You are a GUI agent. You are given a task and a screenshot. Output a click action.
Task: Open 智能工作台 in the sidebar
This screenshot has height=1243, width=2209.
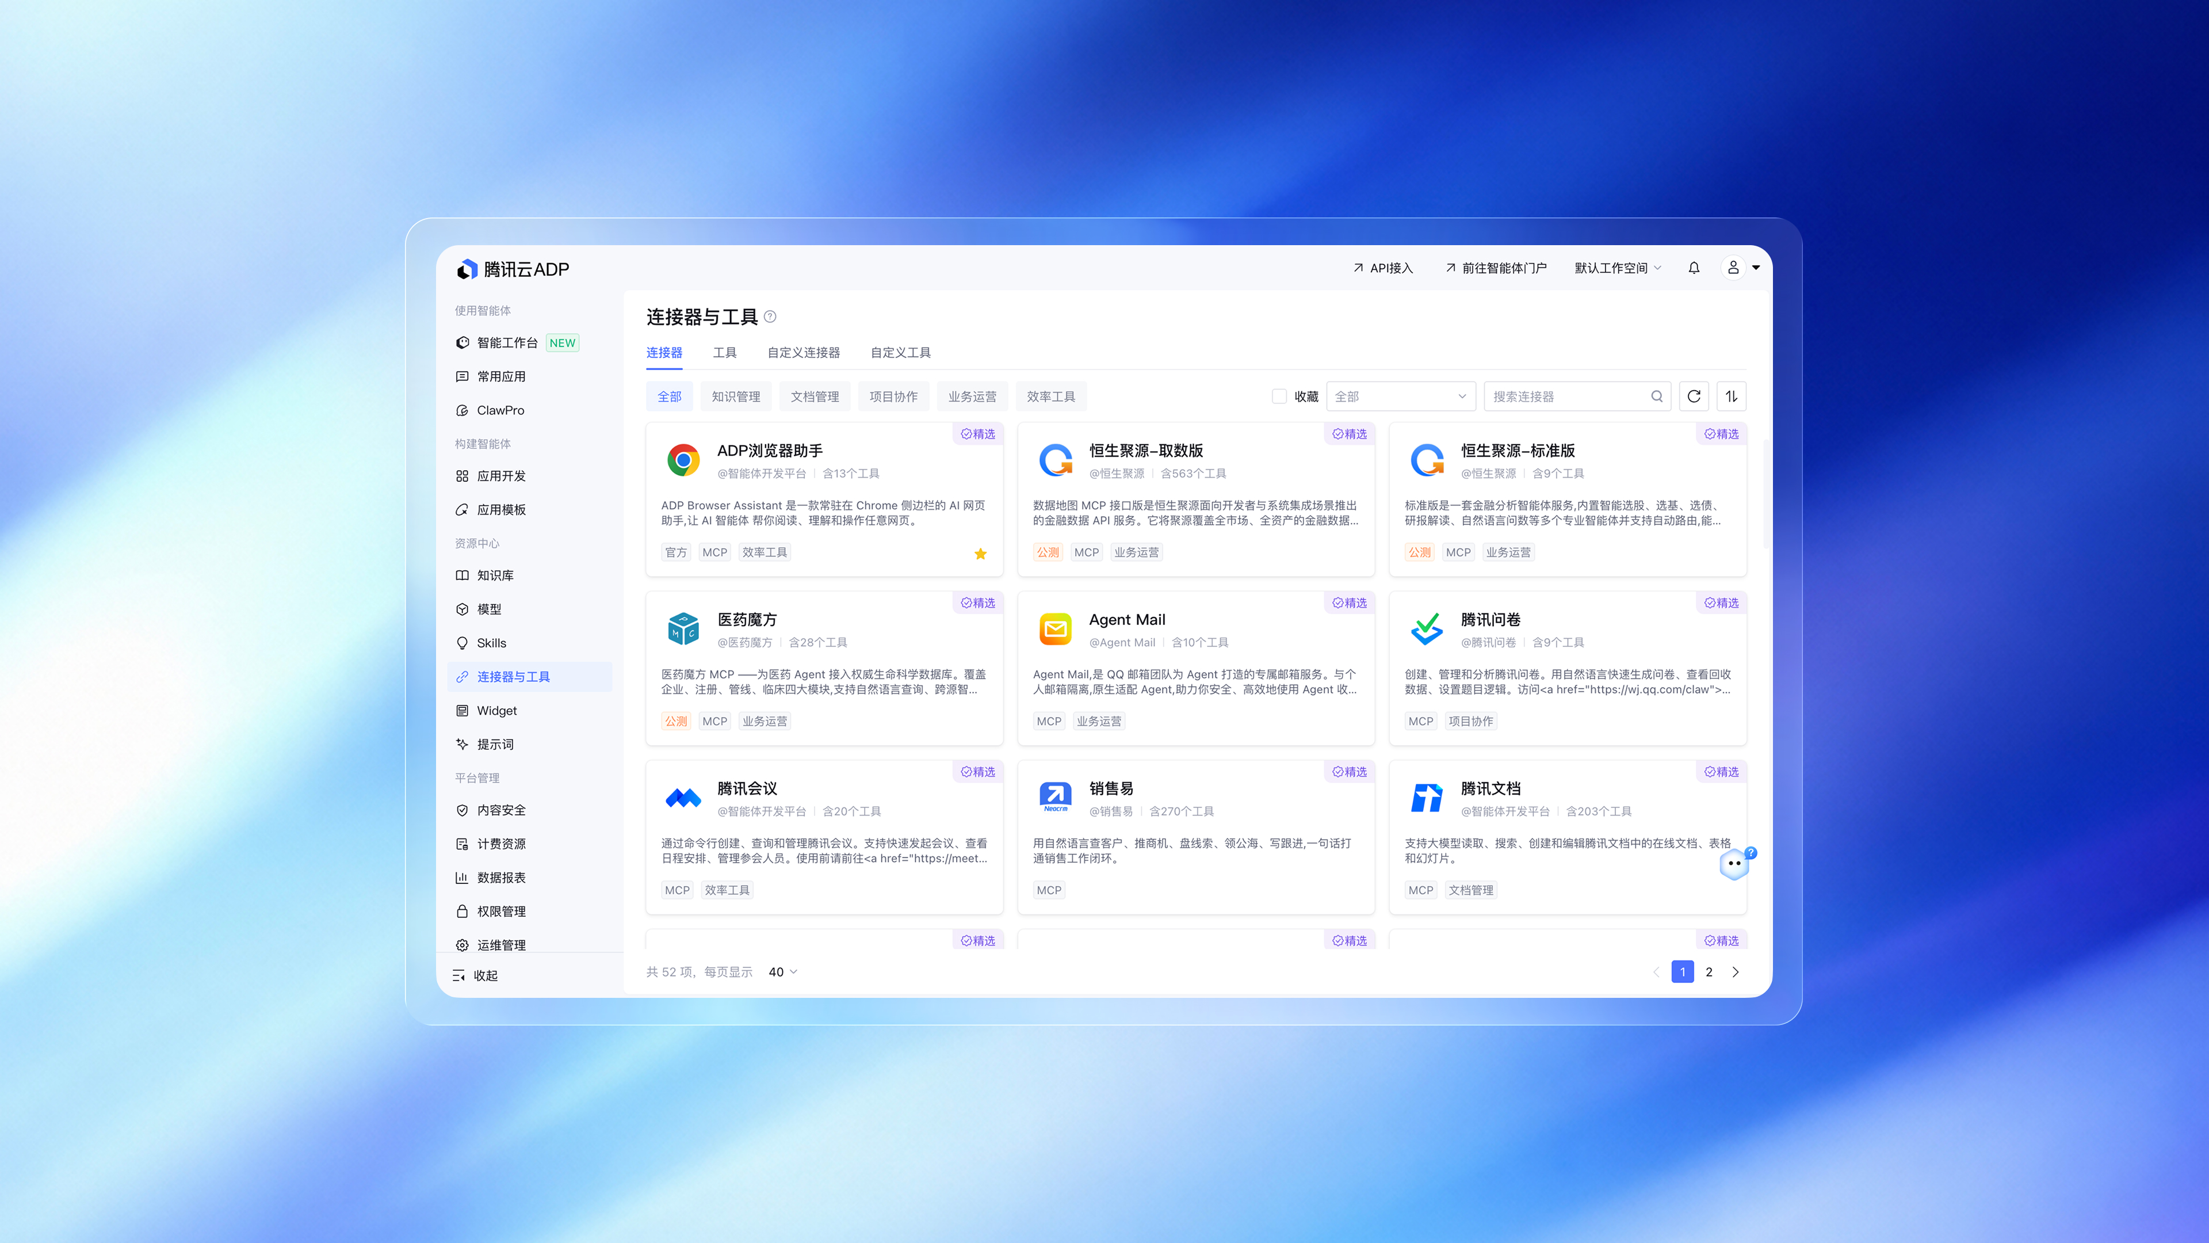(530, 343)
